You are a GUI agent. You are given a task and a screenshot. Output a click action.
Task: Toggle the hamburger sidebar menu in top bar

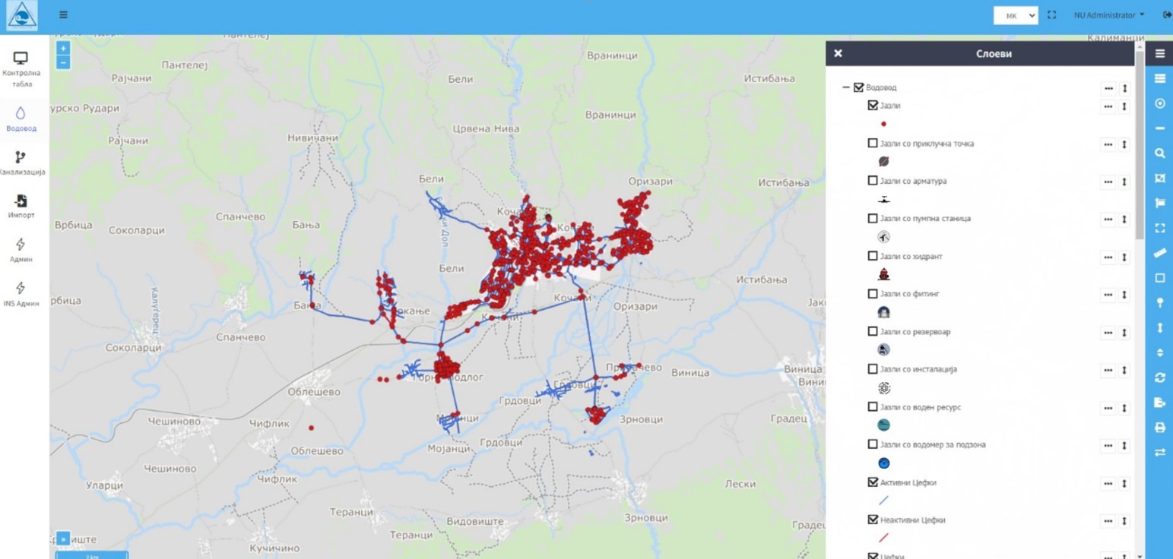[63, 14]
